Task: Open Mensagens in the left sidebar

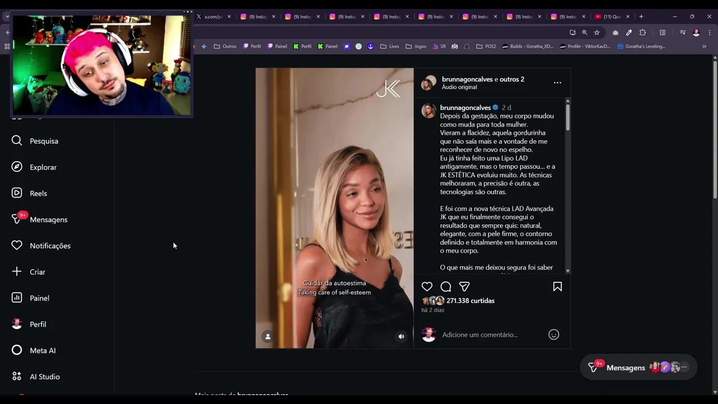Action: pyautogui.click(x=40, y=219)
